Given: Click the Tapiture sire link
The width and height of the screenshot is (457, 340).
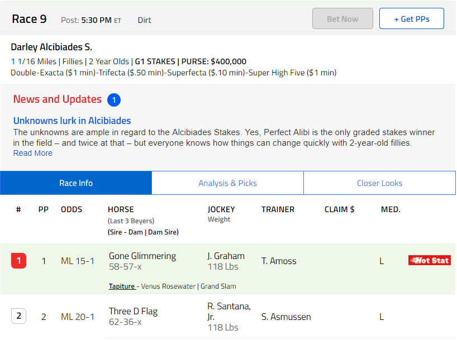Looking at the screenshot, I should (122, 286).
